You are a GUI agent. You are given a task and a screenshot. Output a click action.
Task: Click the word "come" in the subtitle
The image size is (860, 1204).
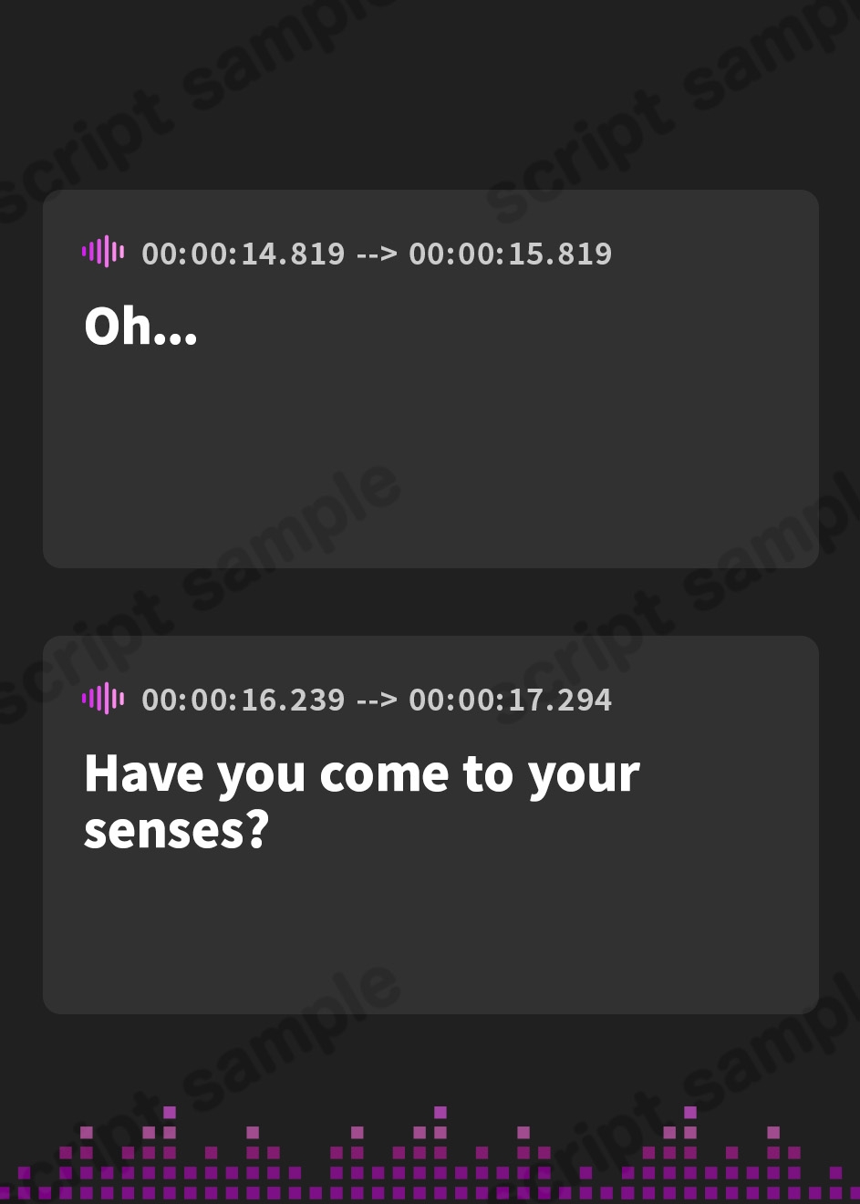pos(384,774)
